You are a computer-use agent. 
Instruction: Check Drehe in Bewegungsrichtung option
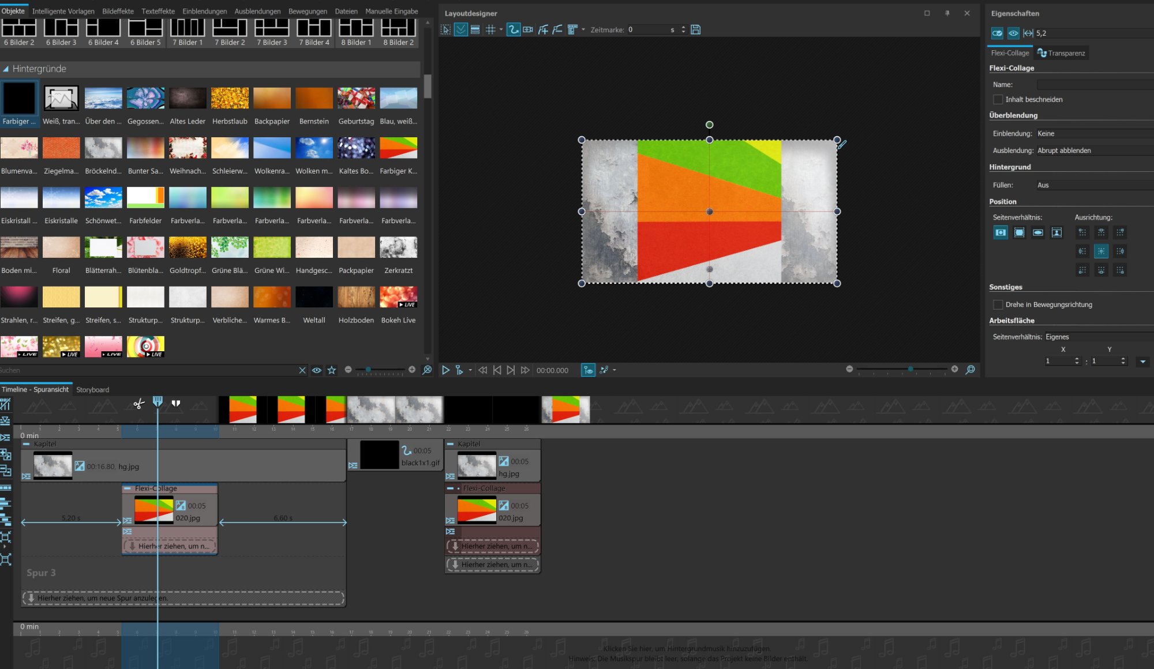[x=998, y=305]
